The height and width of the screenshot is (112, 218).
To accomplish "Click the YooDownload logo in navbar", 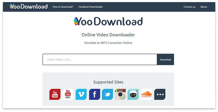I will (28, 7).
